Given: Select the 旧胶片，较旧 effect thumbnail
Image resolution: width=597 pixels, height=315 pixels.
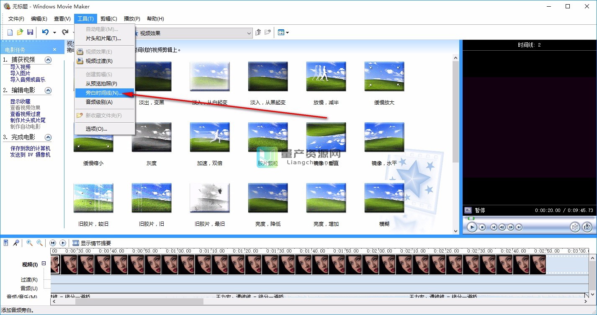Looking at the screenshot, I should (x=93, y=198).
